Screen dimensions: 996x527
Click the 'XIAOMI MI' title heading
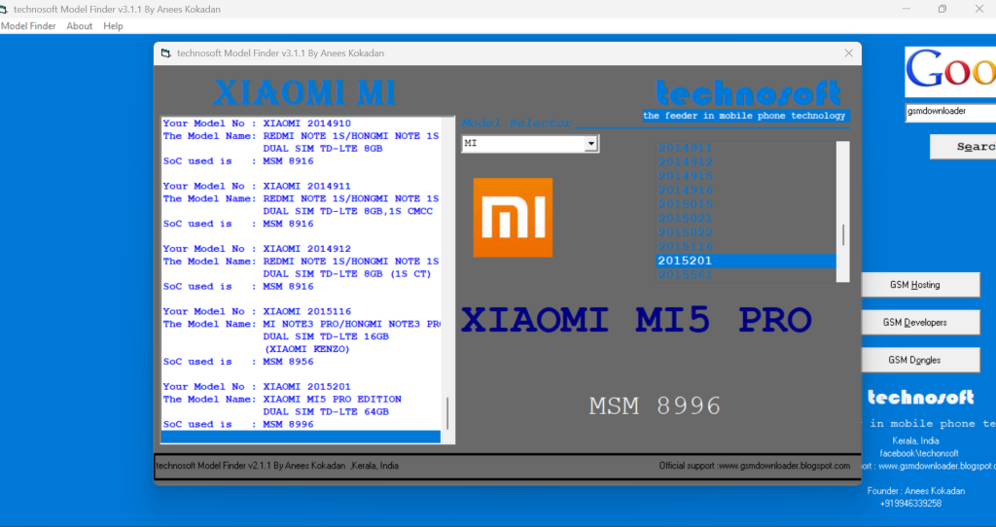coord(304,92)
